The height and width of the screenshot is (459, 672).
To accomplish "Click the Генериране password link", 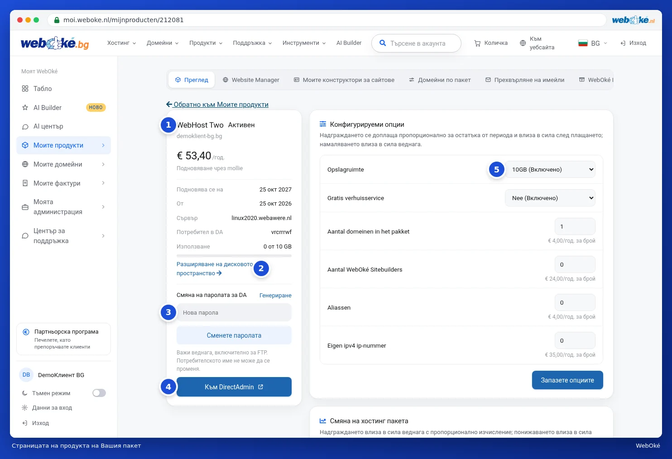I will point(275,295).
